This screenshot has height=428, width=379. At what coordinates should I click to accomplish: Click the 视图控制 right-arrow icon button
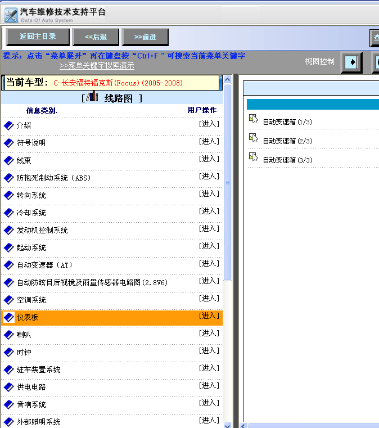click(x=351, y=62)
